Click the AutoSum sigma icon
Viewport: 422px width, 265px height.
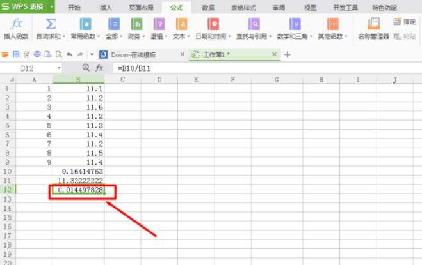pos(51,24)
